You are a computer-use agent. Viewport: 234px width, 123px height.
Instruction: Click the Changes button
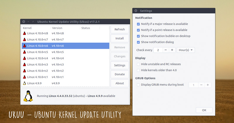pyautogui.click(x=120, y=56)
